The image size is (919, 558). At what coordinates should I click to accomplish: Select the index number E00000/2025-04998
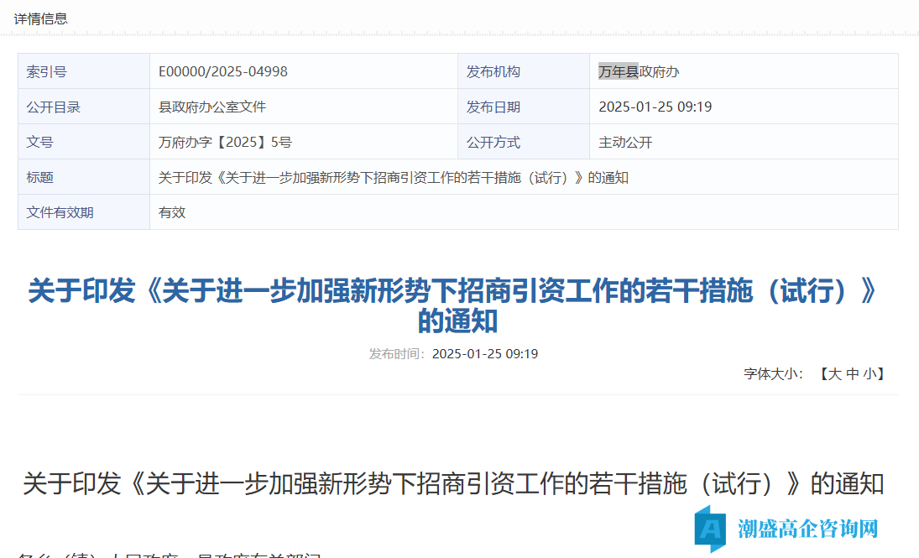tap(223, 72)
